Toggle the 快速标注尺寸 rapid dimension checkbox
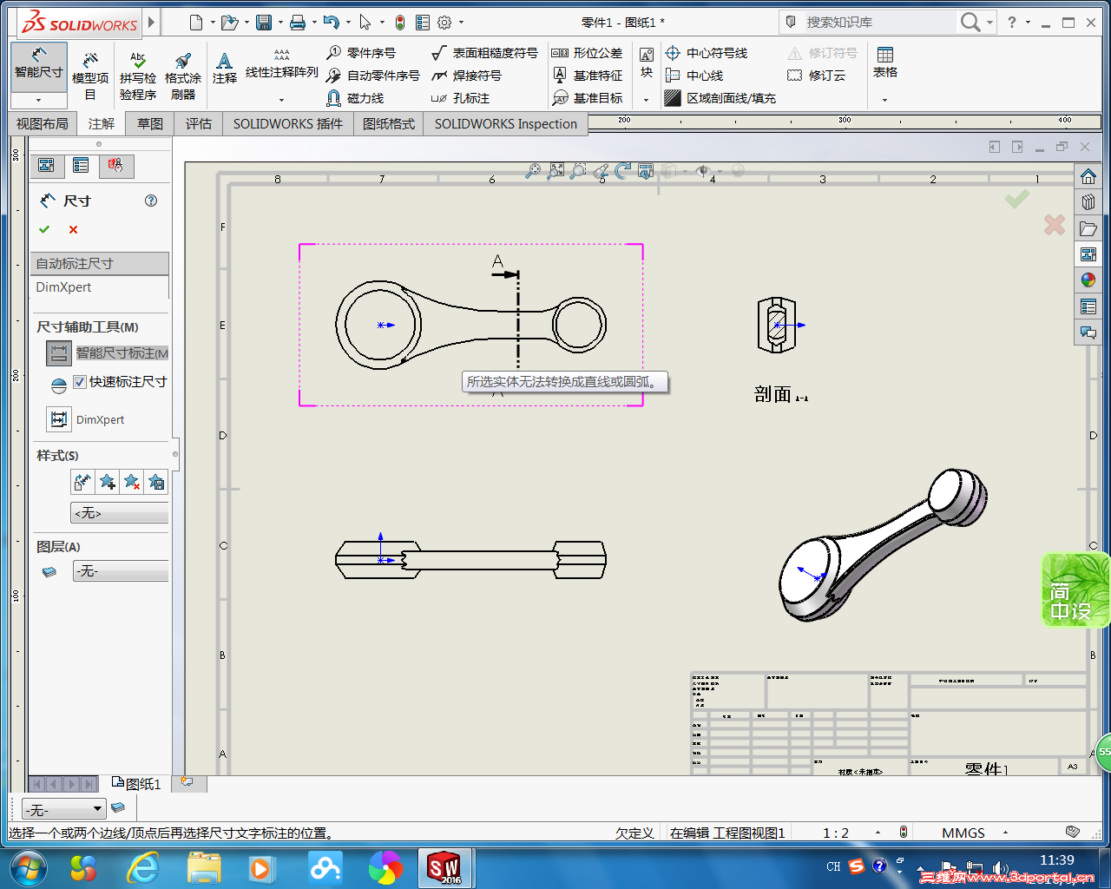The image size is (1111, 889). (80, 382)
